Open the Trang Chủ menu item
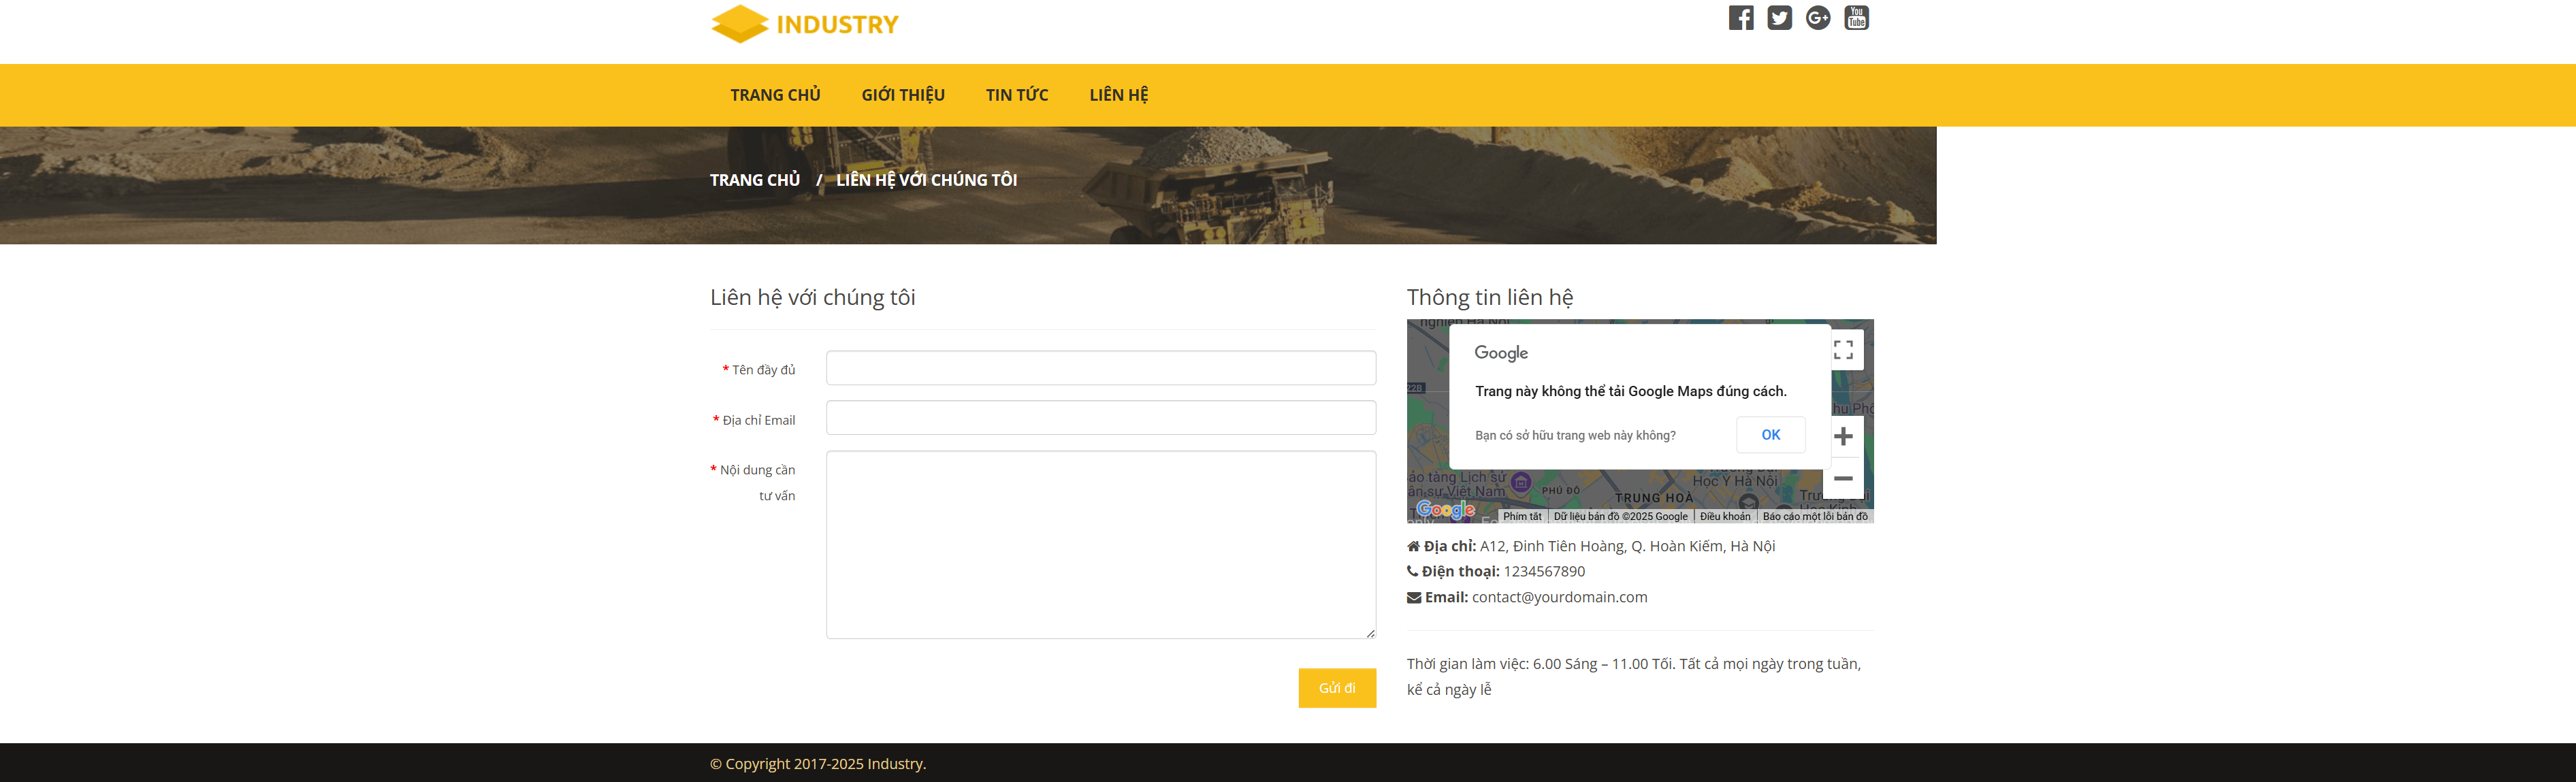Image resolution: width=2576 pixels, height=782 pixels. [775, 95]
